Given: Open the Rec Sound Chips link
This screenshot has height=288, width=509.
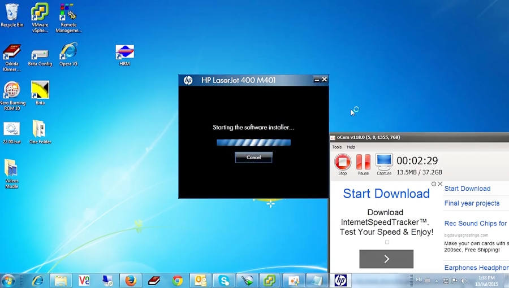Looking at the screenshot, I should 476,223.
